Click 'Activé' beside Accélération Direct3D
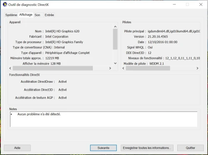Screen dimensions: 208x155 point(62,90)
